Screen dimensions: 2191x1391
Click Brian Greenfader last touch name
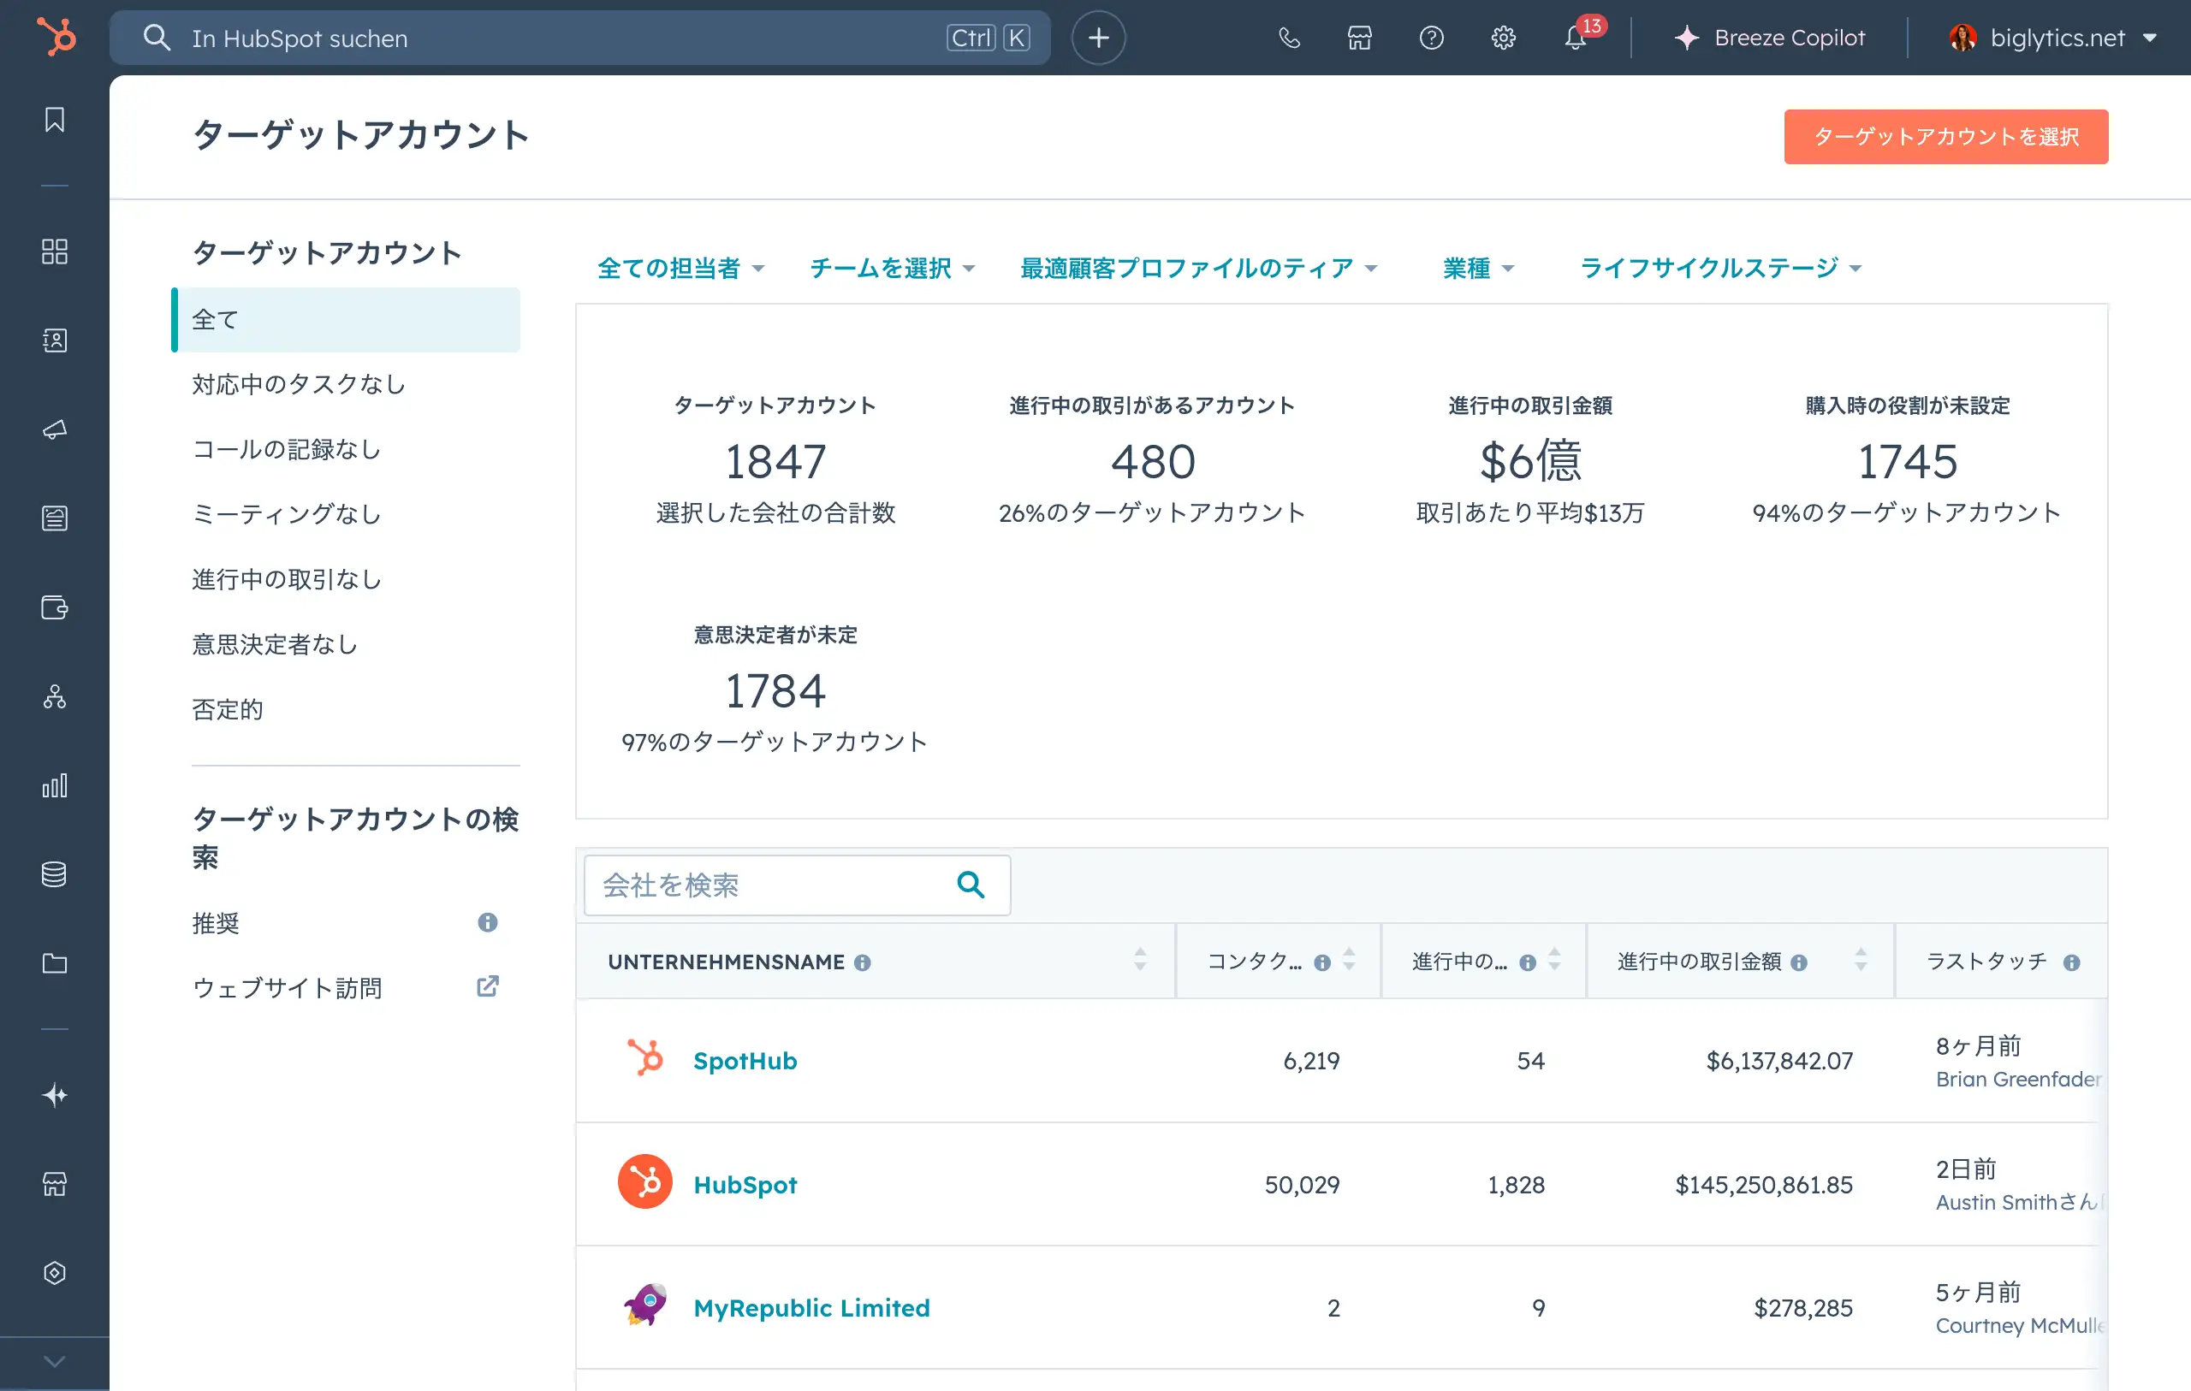point(2019,1080)
